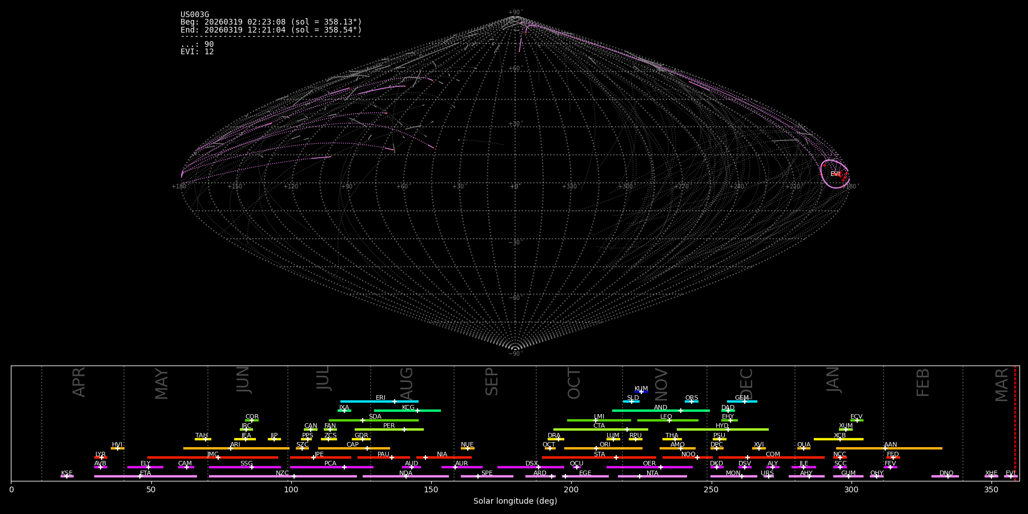Select the NZC shower label in the timeline
Image resolution: width=1028 pixels, height=514 pixels.
coord(283,473)
